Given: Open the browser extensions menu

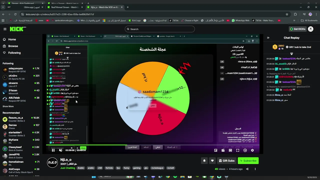Looking at the screenshot, I should point(295,14).
